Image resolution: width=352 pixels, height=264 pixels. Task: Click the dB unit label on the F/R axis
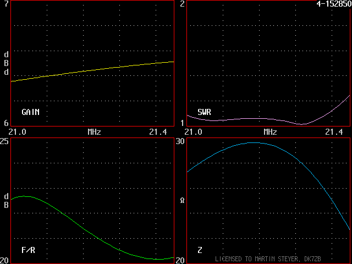tap(6, 201)
